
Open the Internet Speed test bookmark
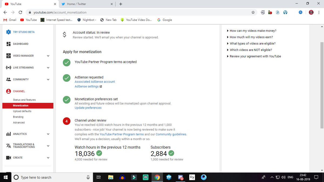[x=56, y=20]
